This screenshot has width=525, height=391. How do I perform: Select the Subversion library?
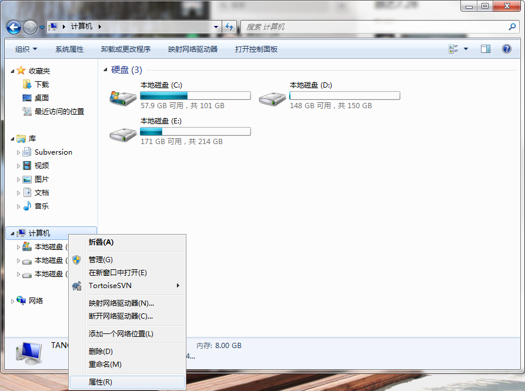pyautogui.click(x=53, y=152)
